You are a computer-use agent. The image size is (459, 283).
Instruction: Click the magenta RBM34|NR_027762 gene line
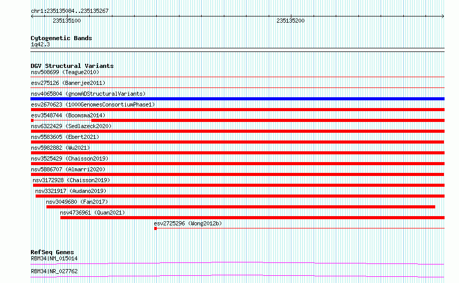[x=237, y=276]
